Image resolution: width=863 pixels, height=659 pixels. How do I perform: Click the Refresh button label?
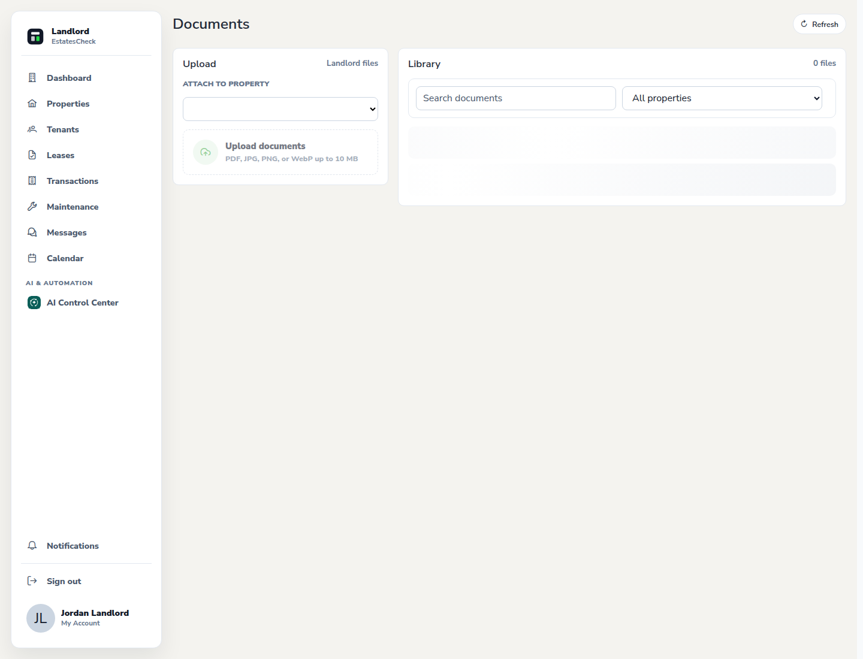coord(825,25)
